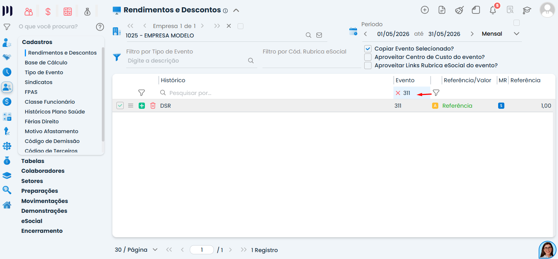The image size is (558, 259).
Task: Open the red calculator module icon
Action: pyautogui.click(x=68, y=11)
